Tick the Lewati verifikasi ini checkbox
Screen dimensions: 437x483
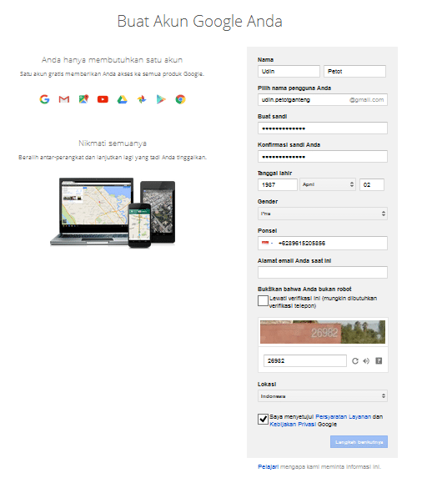pyautogui.click(x=263, y=300)
